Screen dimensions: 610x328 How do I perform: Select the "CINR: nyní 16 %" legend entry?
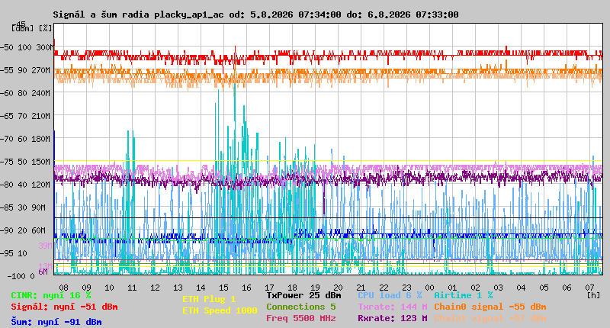(x=51, y=296)
